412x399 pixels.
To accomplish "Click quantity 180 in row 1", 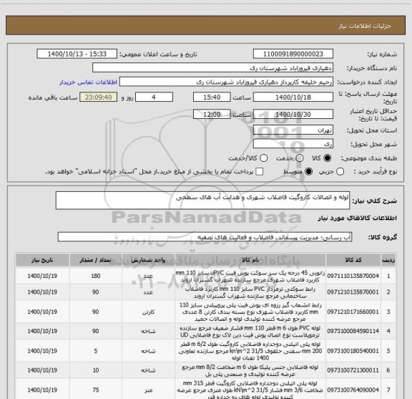I will tap(96, 276).
